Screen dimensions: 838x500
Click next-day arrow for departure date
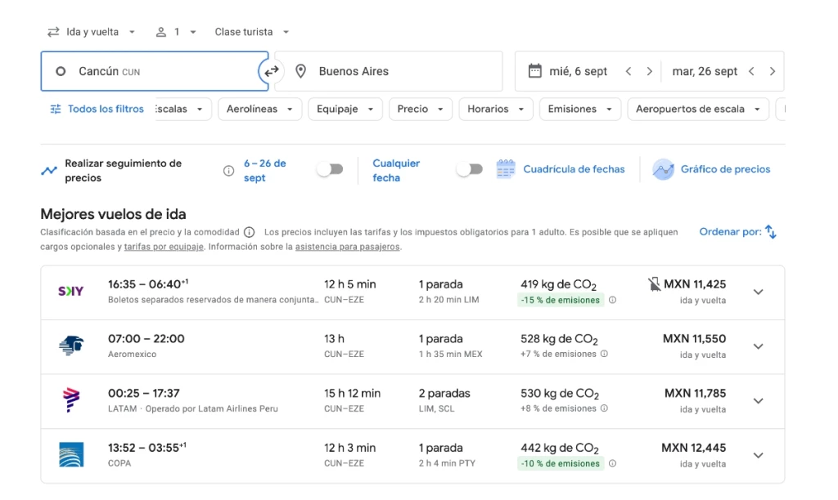tap(649, 71)
